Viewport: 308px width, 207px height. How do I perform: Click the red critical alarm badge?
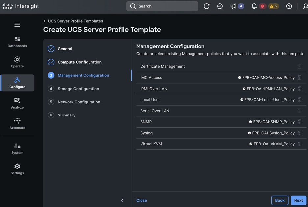pyautogui.click(x=262, y=6)
